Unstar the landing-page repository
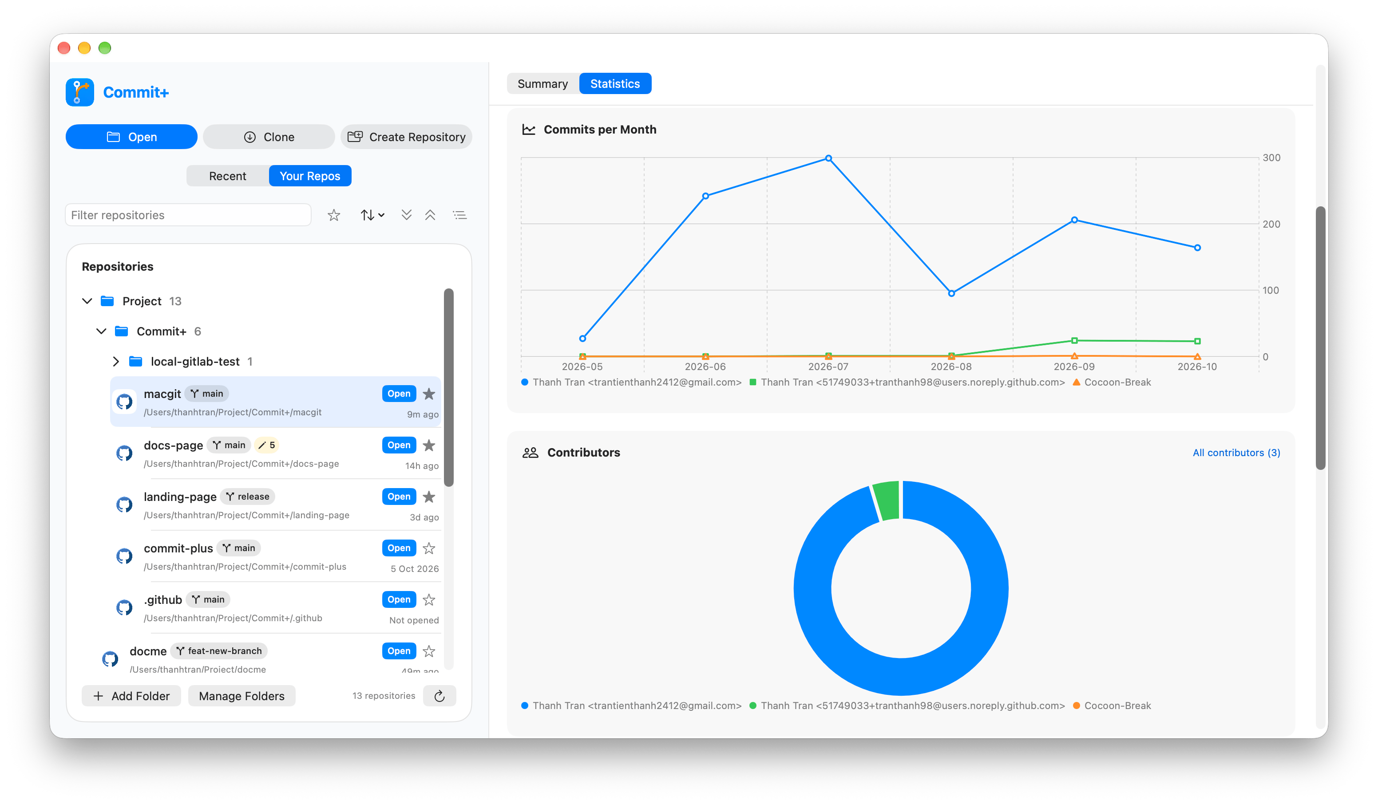 pos(429,496)
